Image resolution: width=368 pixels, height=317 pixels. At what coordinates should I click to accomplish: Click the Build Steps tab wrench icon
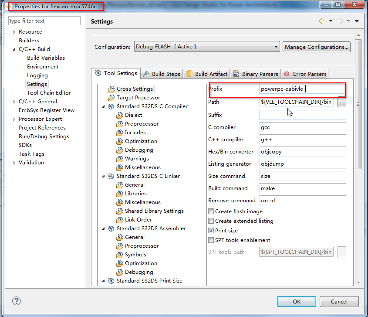pyautogui.click(x=146, y=74)
